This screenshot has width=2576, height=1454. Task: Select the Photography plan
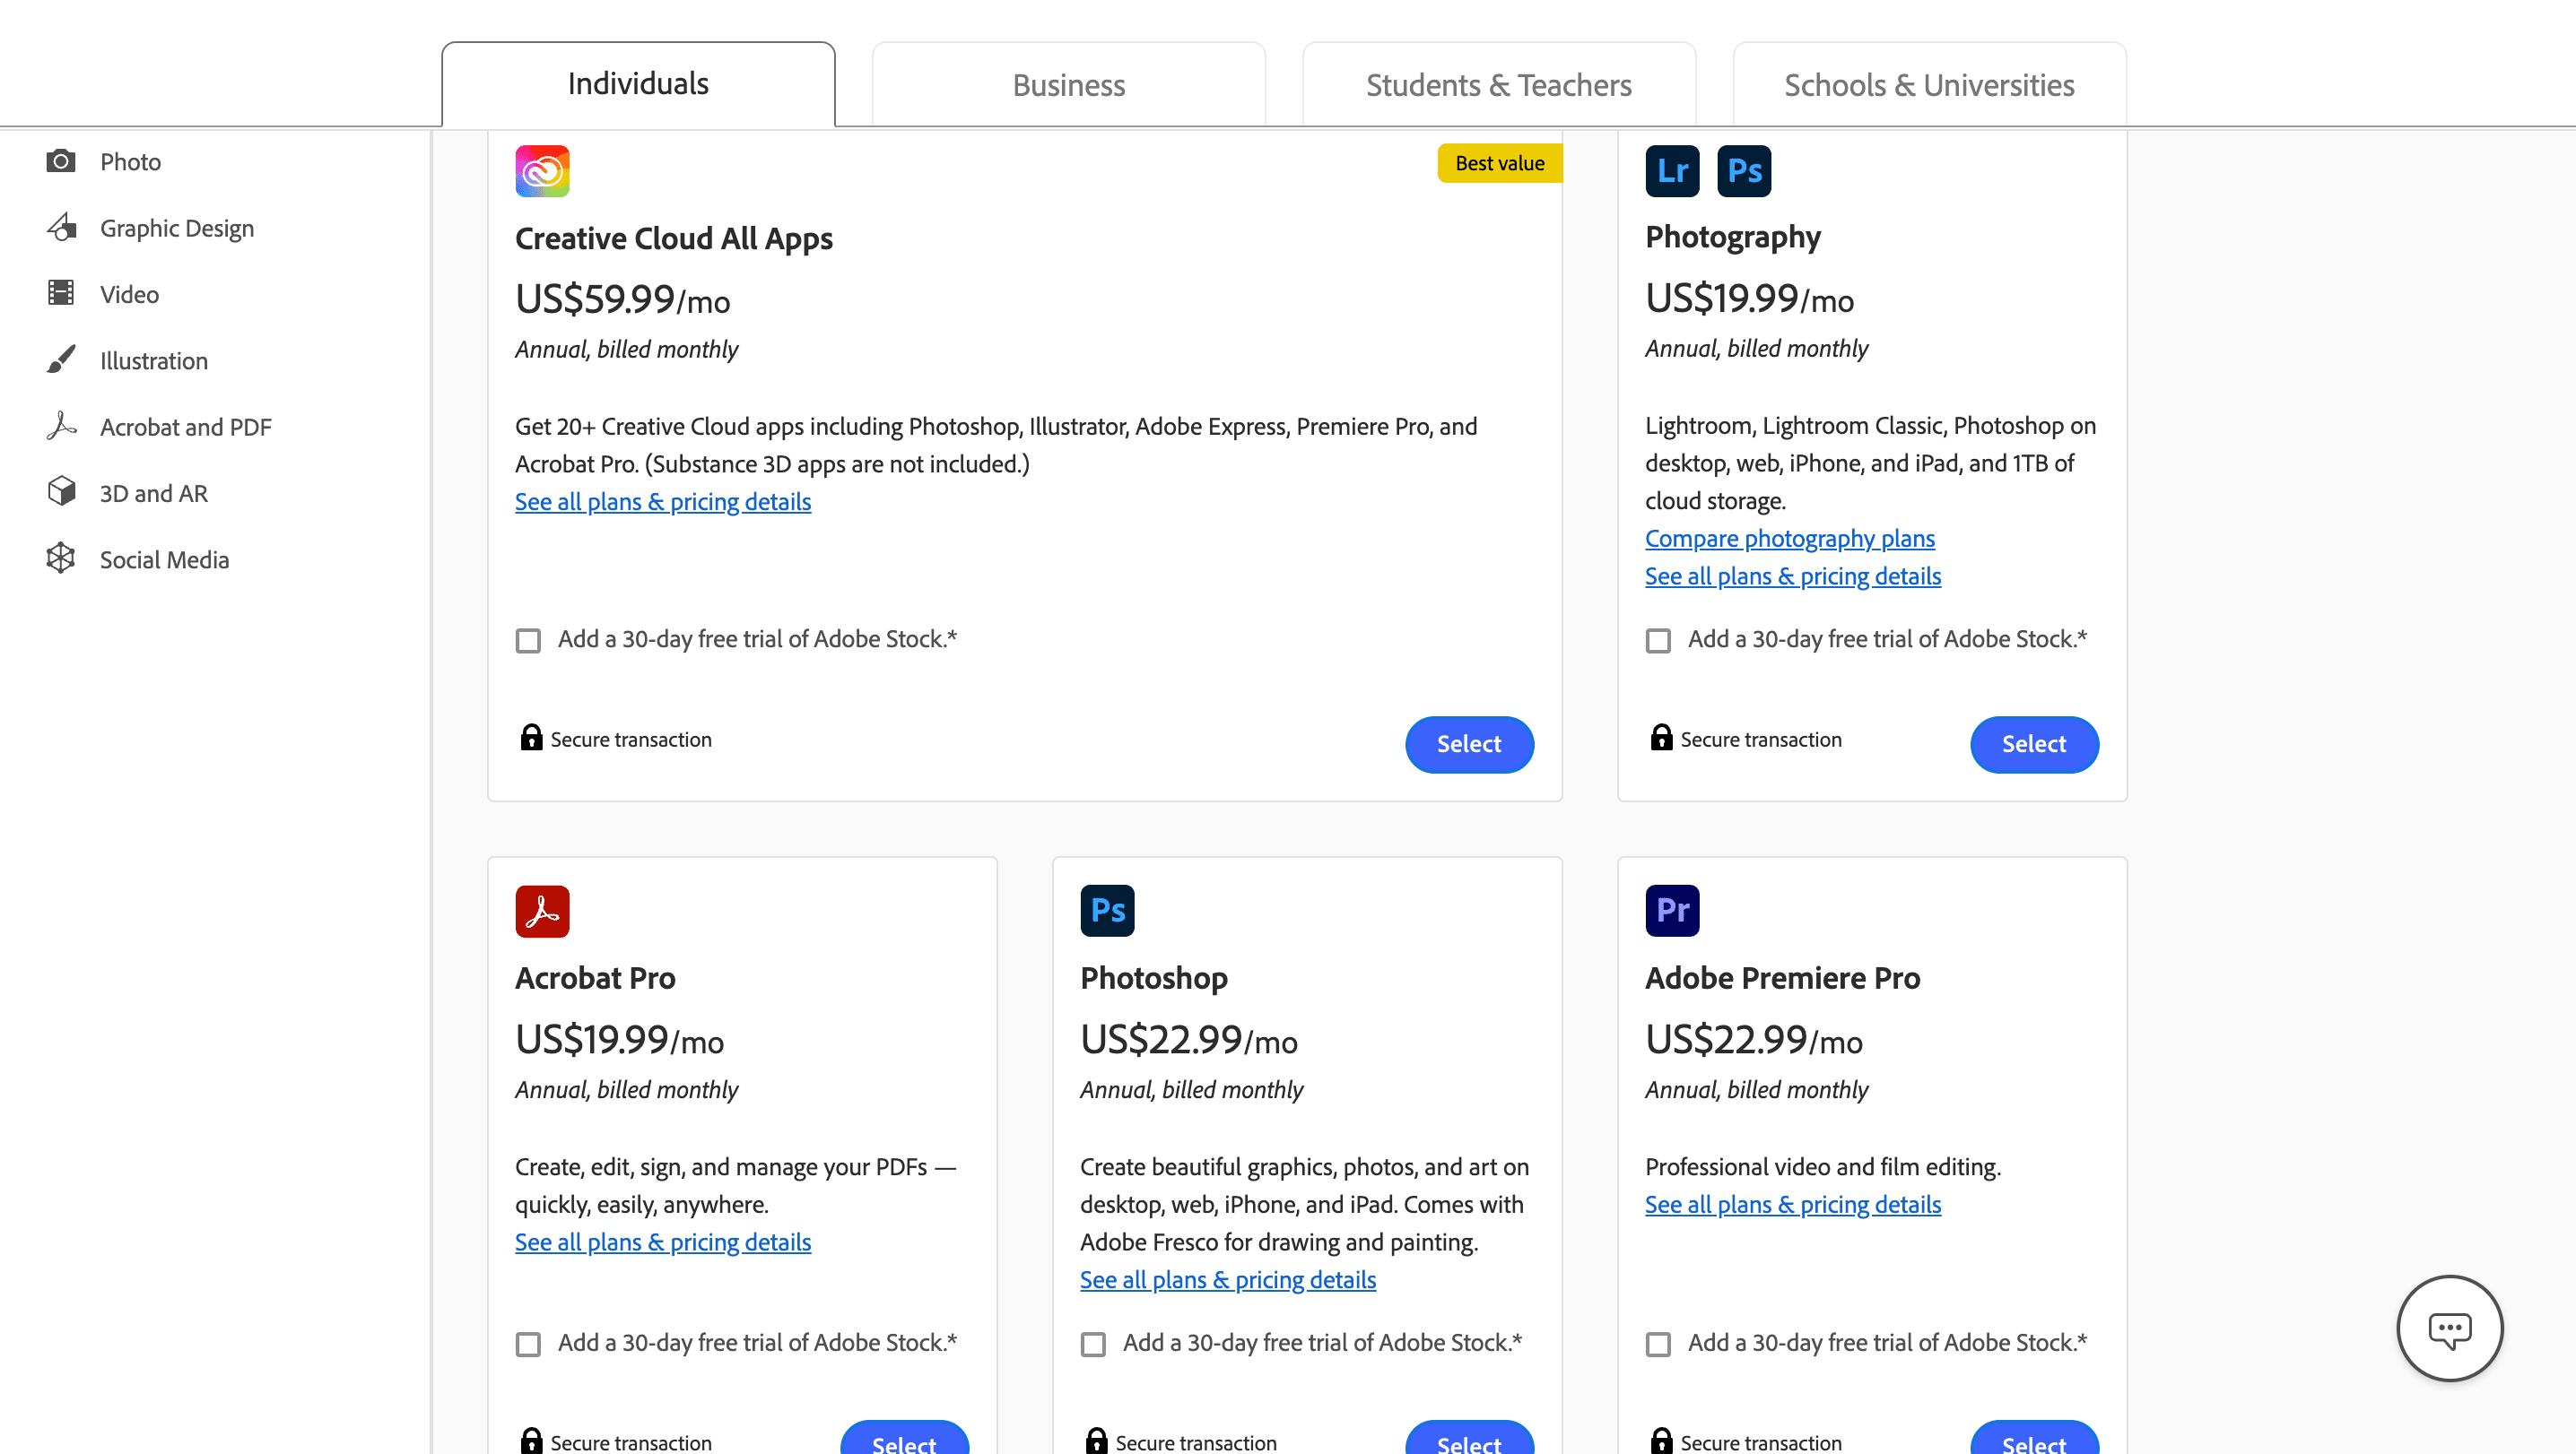(x=2034, y=745)
